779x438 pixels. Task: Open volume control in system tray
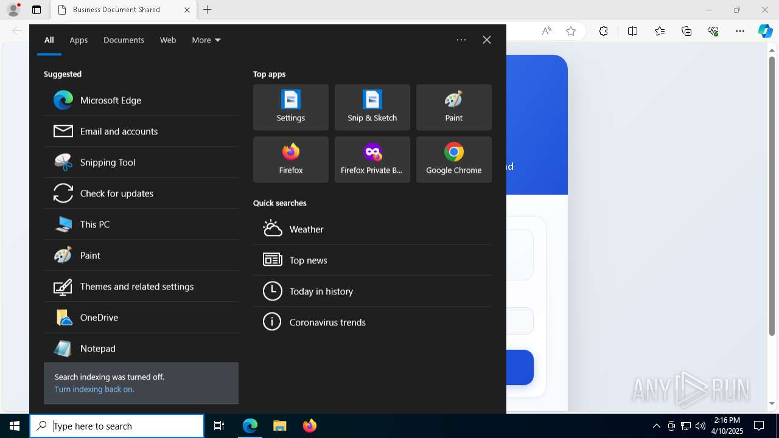(x=700, y=426)
